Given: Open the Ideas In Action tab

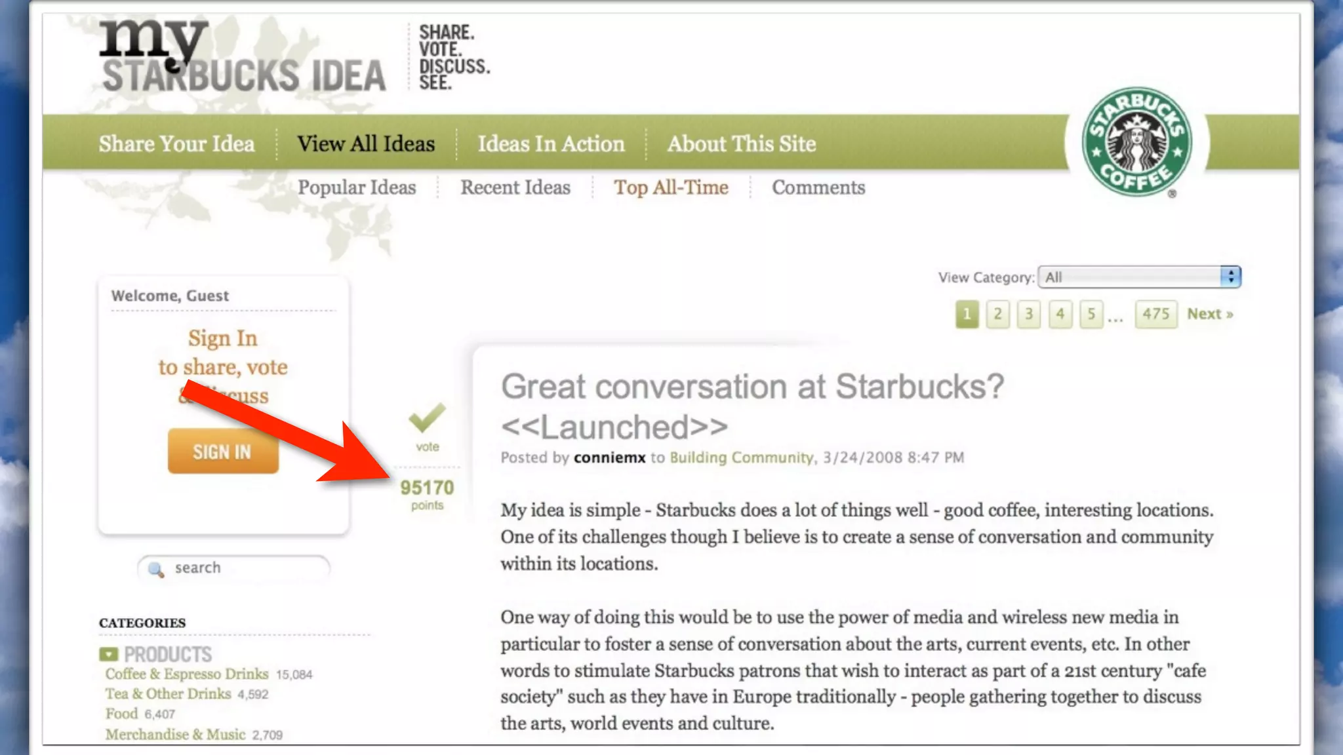Looking at the screenshot, I should coord(551,144).
